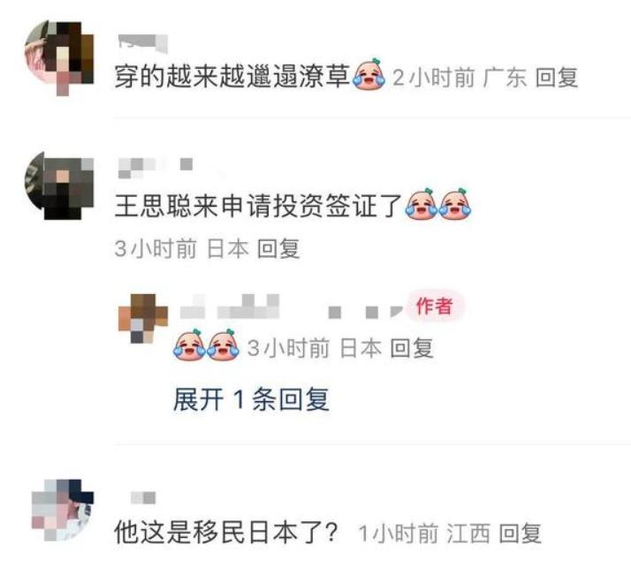Screen dimensions: 631x583
Task: Open the second commenter's blurred username
Action: click(x=156, y=167)
